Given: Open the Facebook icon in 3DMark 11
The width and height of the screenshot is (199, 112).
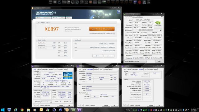Looking at the screenshot, I should pos(119,12).
